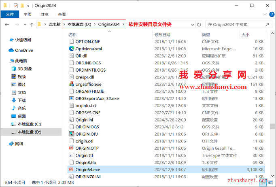
Task: Select the file ORGSYS.CNF
Action: click(166, 113)
